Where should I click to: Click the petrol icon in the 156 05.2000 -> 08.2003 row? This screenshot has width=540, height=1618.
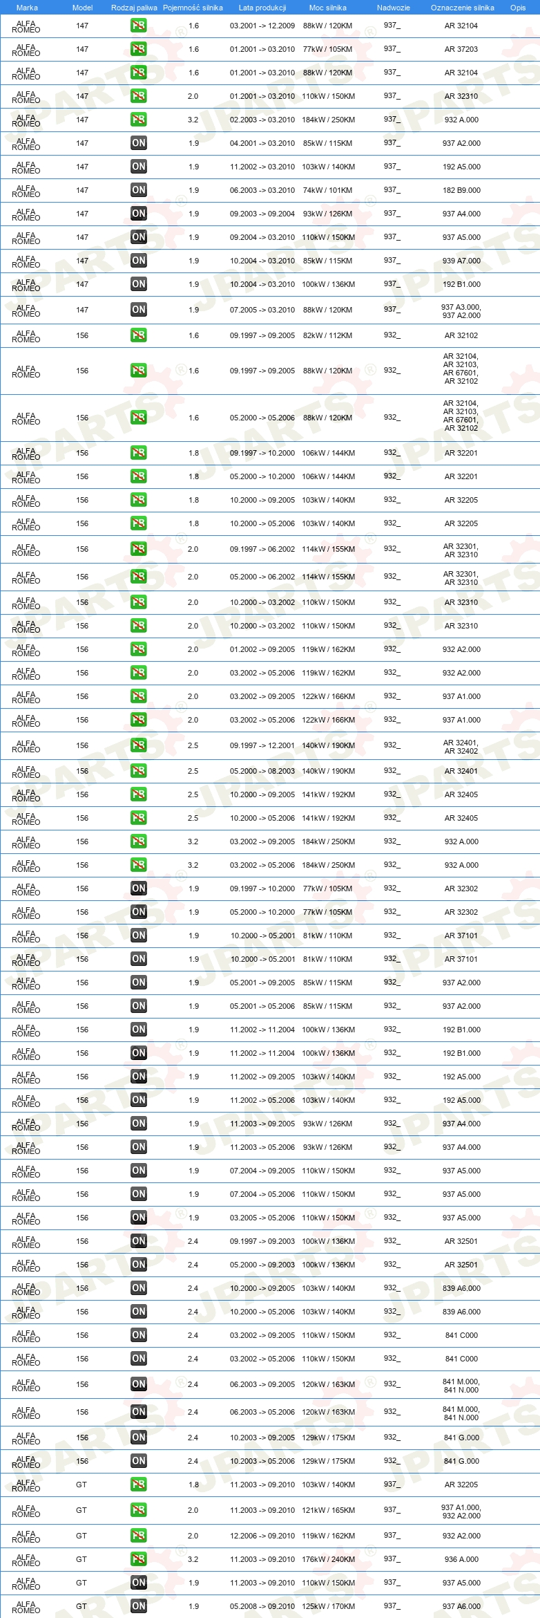(138, 771)
